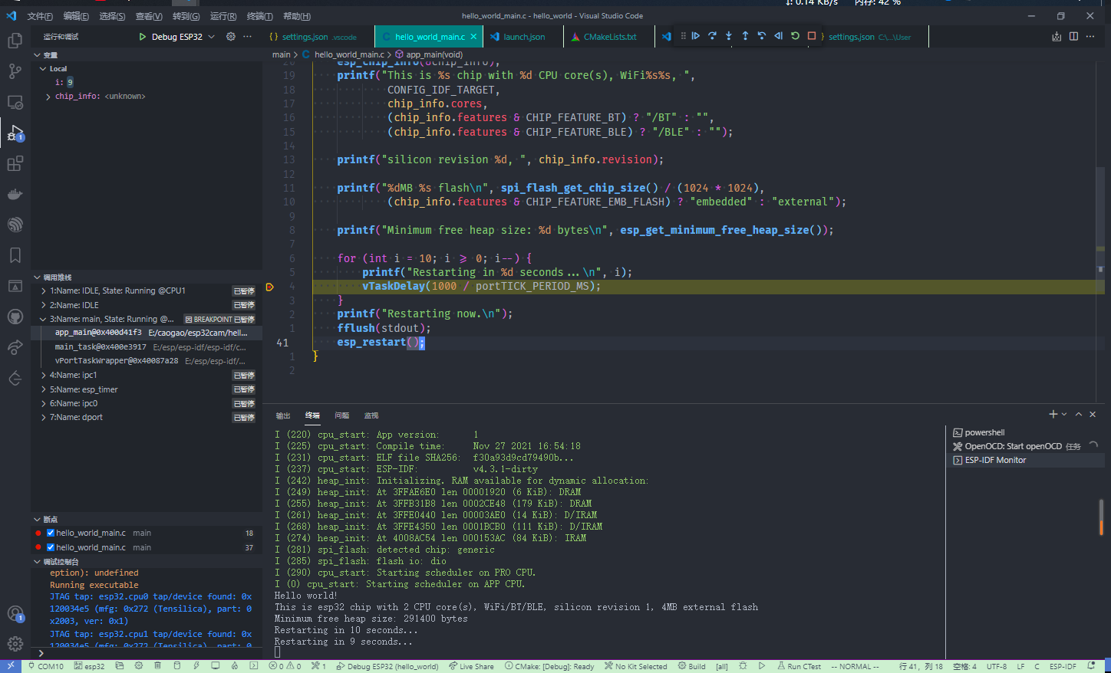1111x673 pixels.
Task: Open the Source Control view
Action: coord(15,71)
